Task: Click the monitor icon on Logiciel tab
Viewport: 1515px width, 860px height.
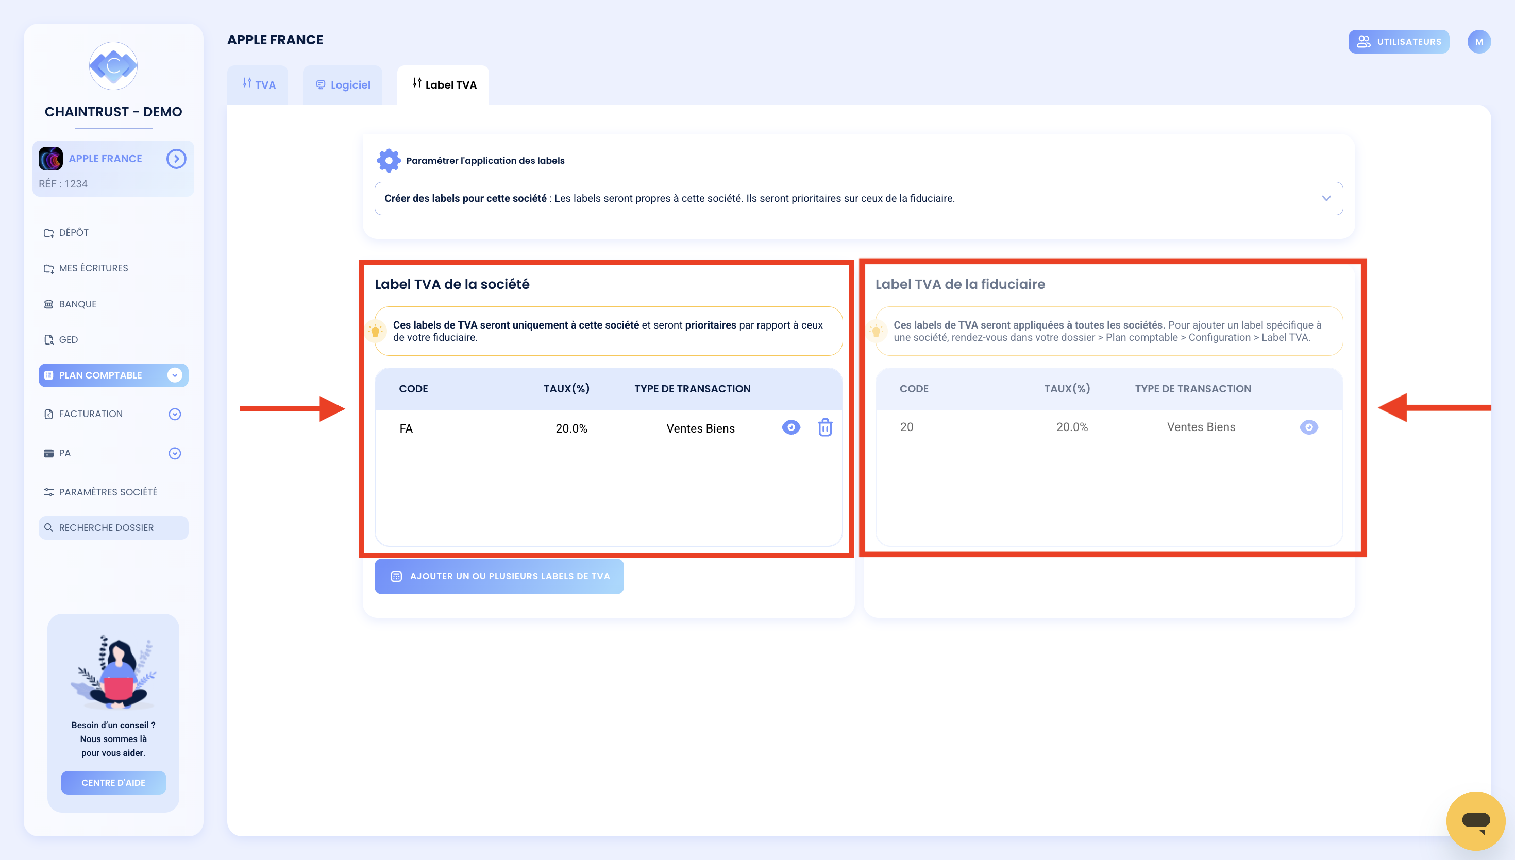Action: 320,84
